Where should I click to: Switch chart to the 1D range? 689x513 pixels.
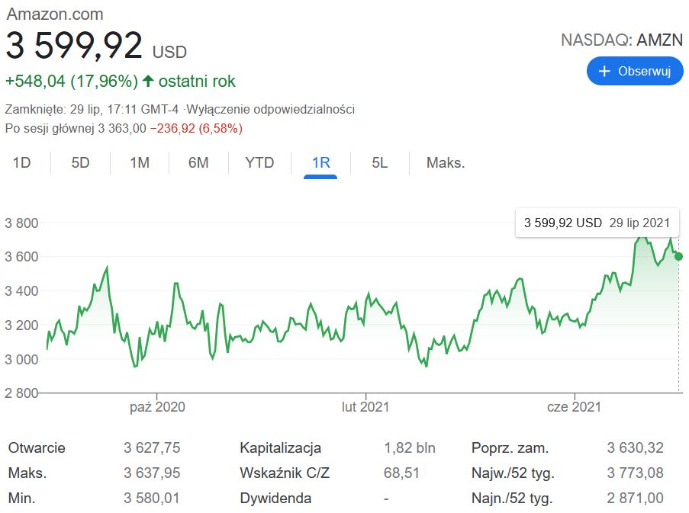(22, 162)
